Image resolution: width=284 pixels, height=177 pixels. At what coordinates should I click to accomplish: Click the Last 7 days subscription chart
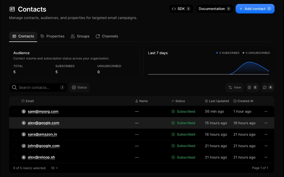(x=209, y=68)
